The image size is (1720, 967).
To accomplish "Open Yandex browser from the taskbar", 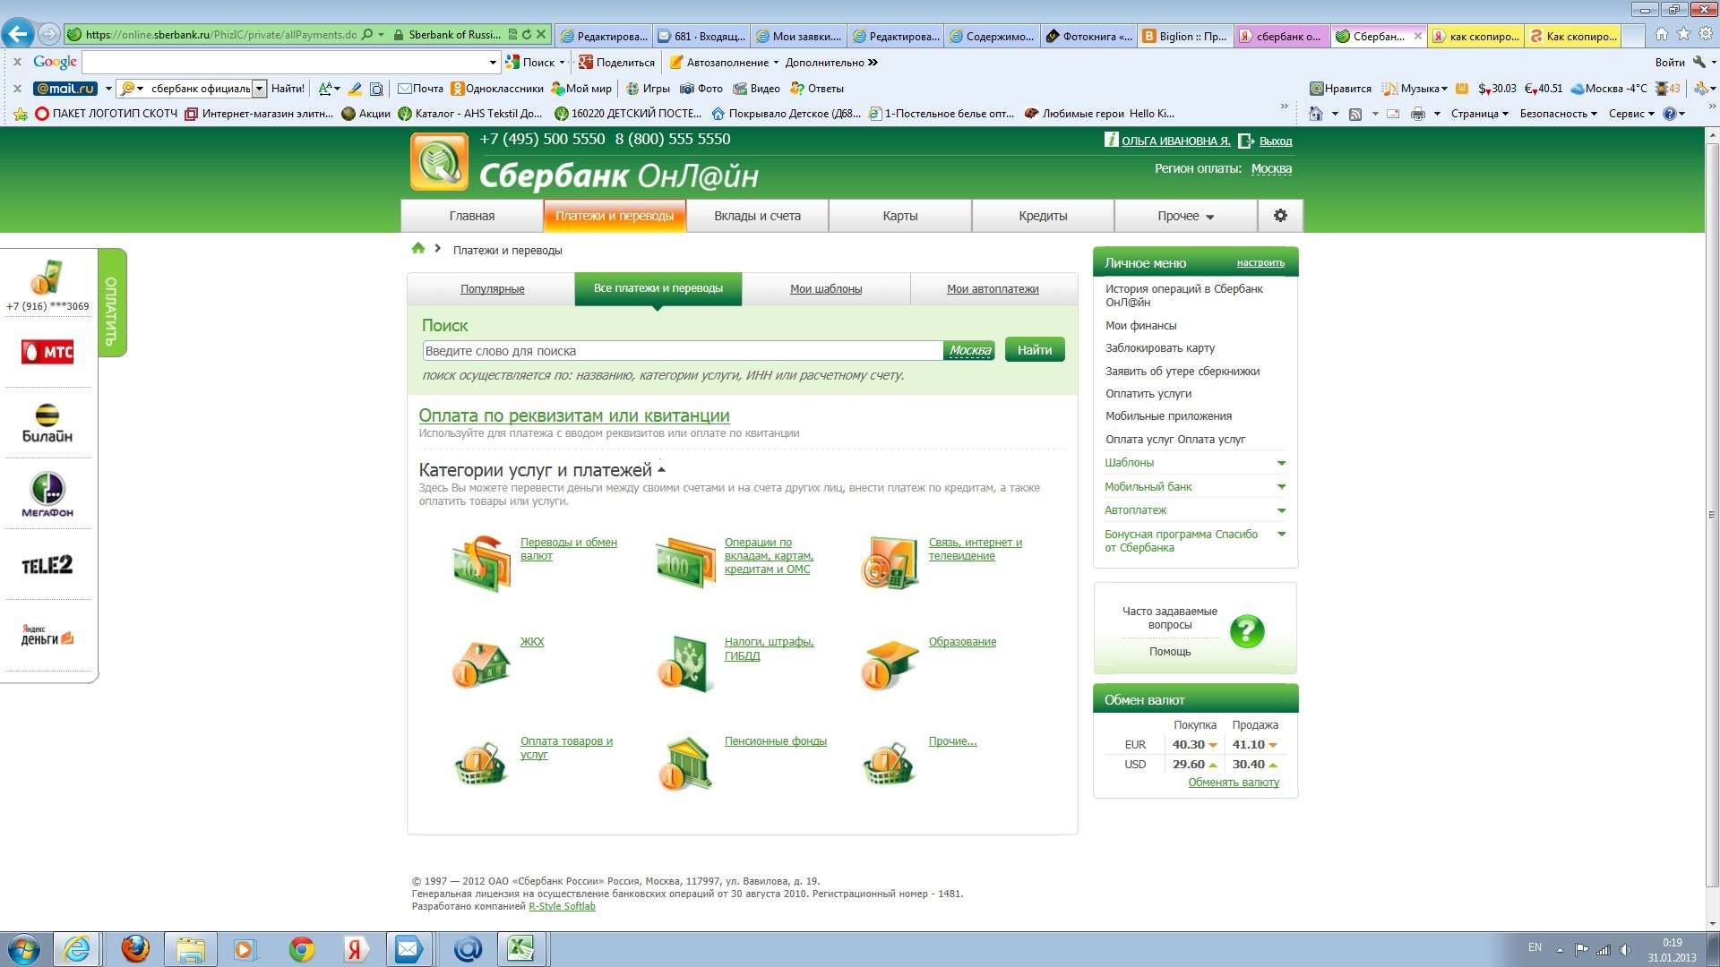I will [355, 949].
